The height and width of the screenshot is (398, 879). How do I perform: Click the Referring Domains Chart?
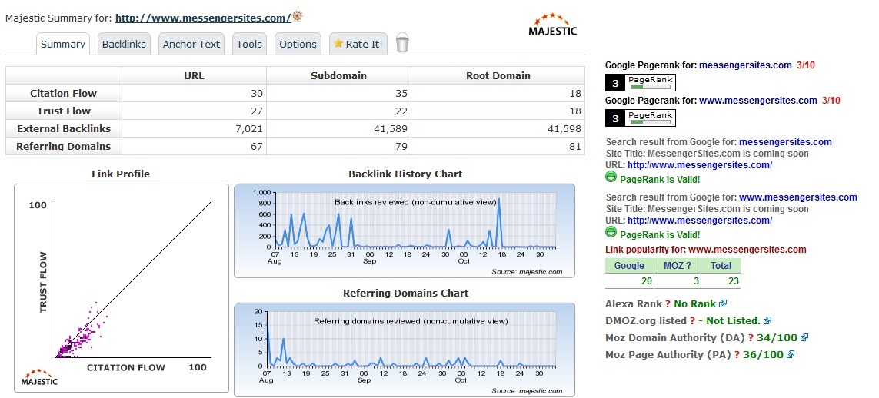(405, 350)
